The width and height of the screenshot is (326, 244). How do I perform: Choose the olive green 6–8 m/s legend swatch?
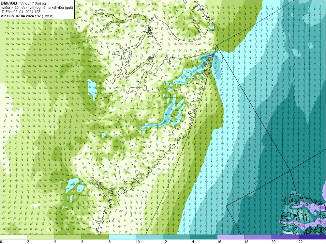click(x=95, y=237)
